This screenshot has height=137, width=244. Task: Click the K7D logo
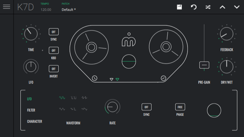click(26, 7)
